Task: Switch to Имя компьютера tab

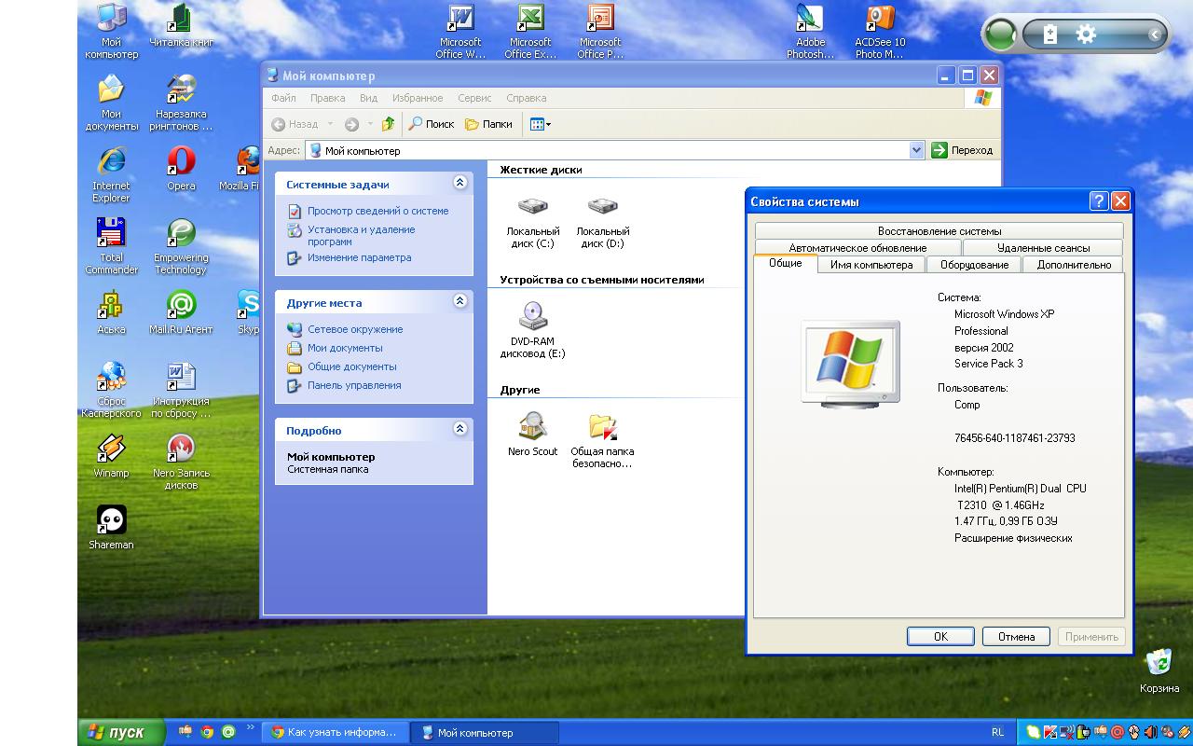Action: (x=871, y=265)
